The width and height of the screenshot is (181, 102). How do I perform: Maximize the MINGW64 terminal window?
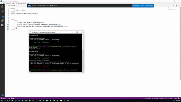(77, 32)
